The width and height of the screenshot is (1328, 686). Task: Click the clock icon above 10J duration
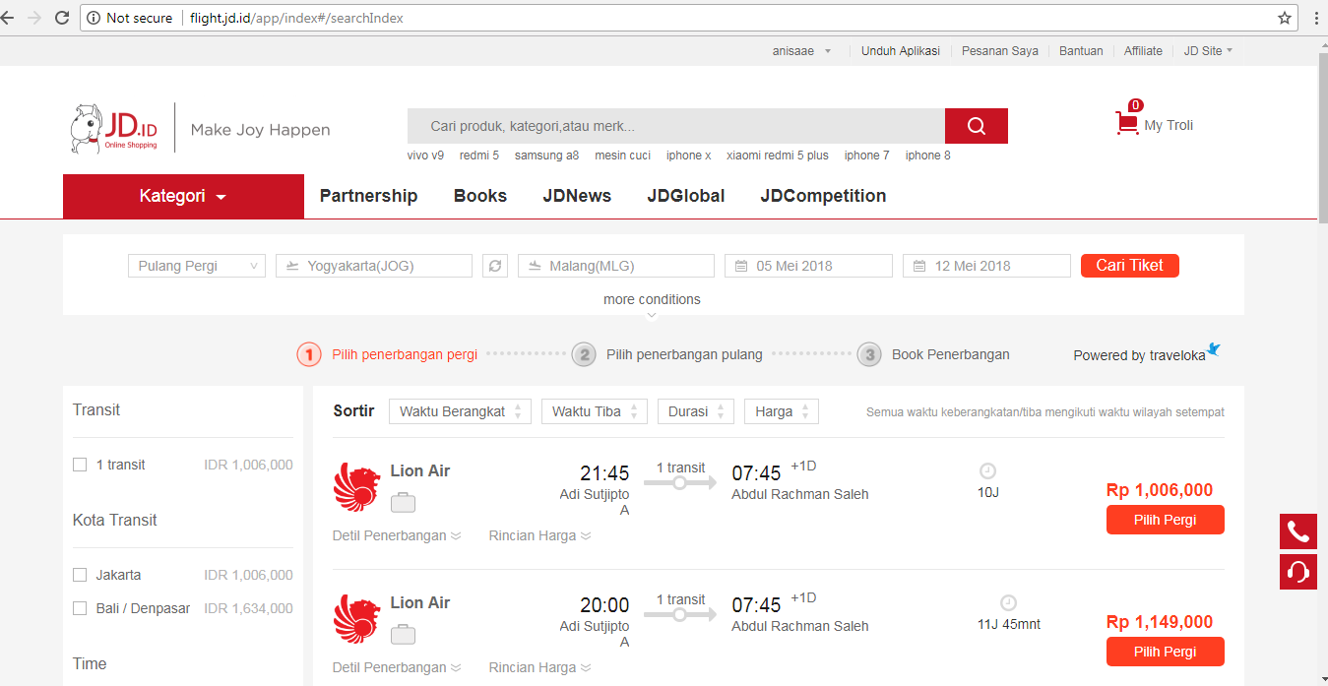click(988, 470)
